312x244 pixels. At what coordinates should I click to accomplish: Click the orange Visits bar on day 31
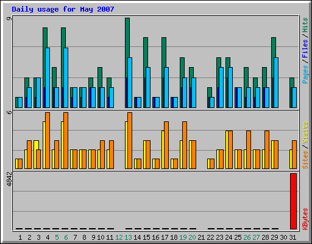[294, 154]
